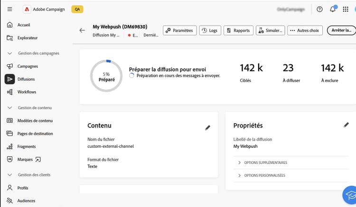Click the Marques icon
356x207 pixels.
[x=10, y=159]
